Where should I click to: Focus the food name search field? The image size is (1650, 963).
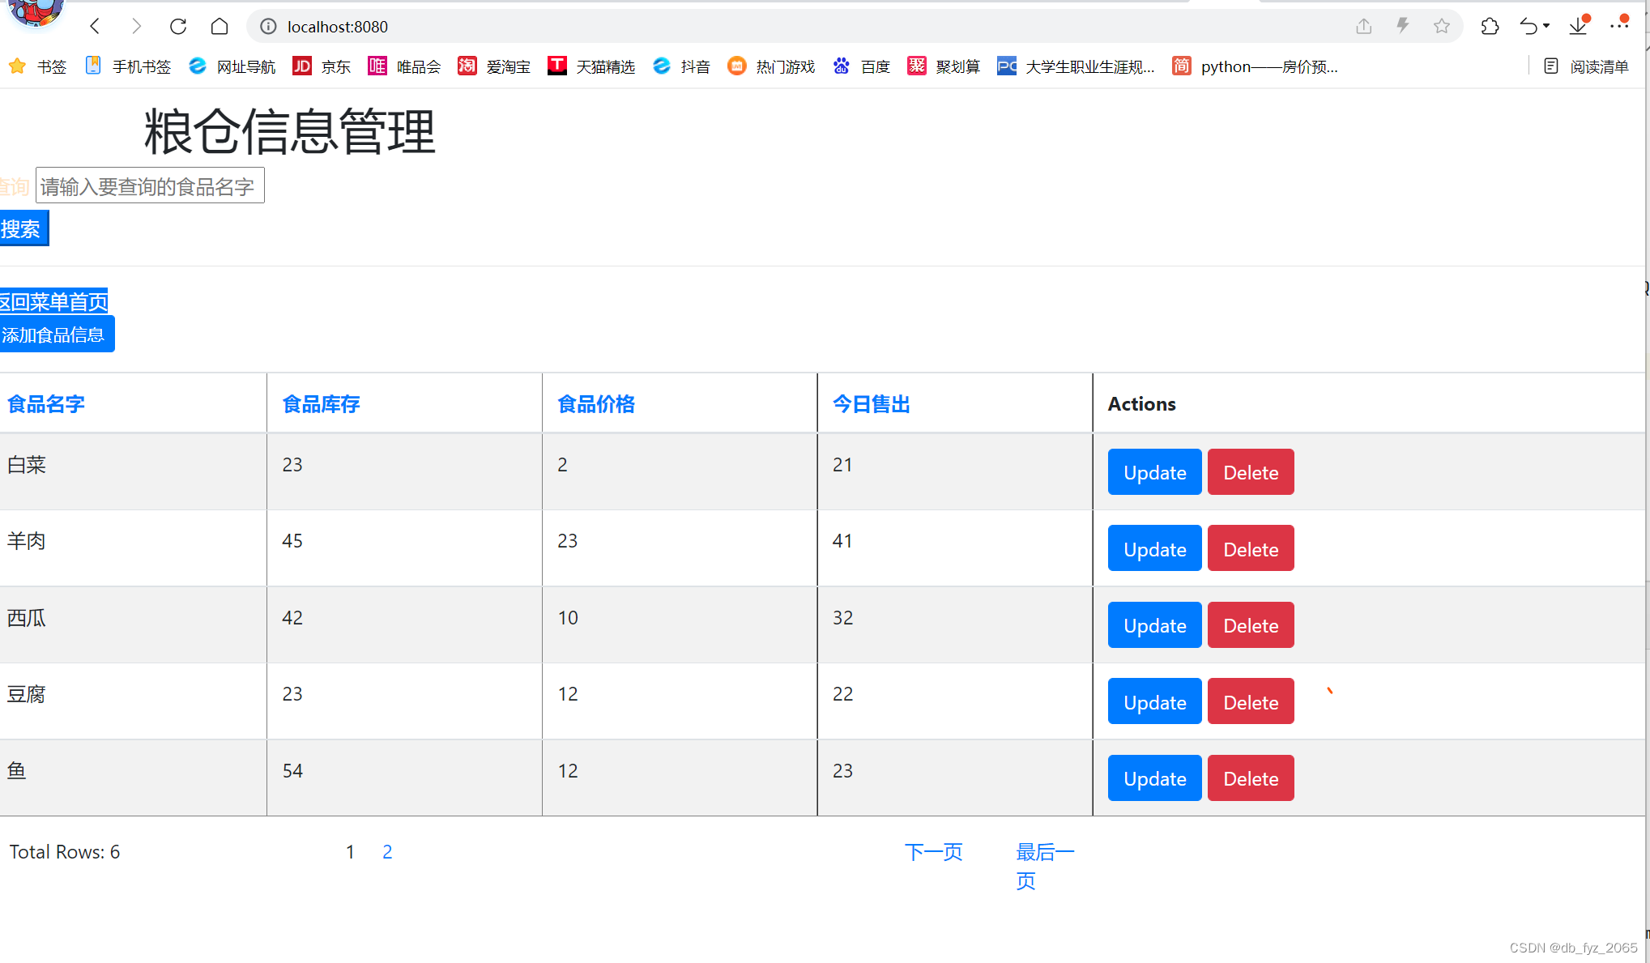tap(150, 185)
